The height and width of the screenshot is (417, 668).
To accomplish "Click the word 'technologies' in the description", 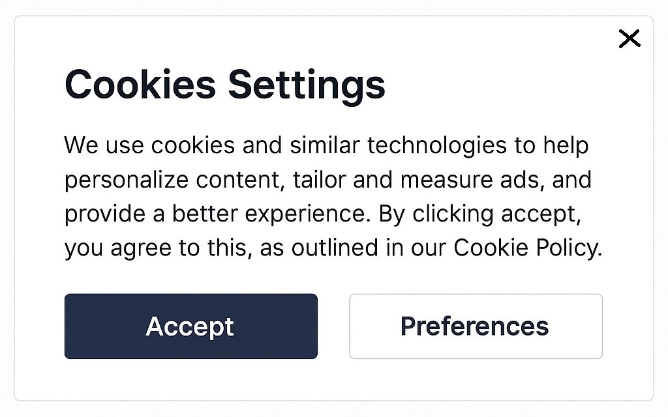I will [x=437, y=145].
